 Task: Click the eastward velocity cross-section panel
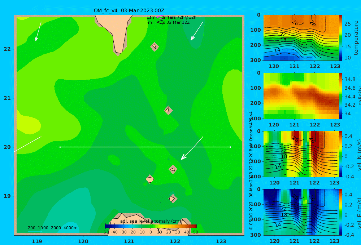(x=301, y=212)
